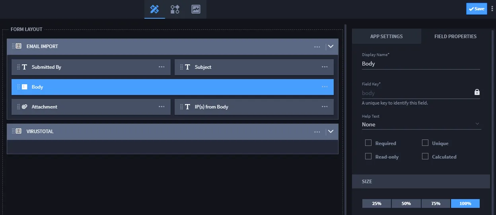Viewport: 496px width, 215px height.
Task: Click the Save button
Action: 477,9
